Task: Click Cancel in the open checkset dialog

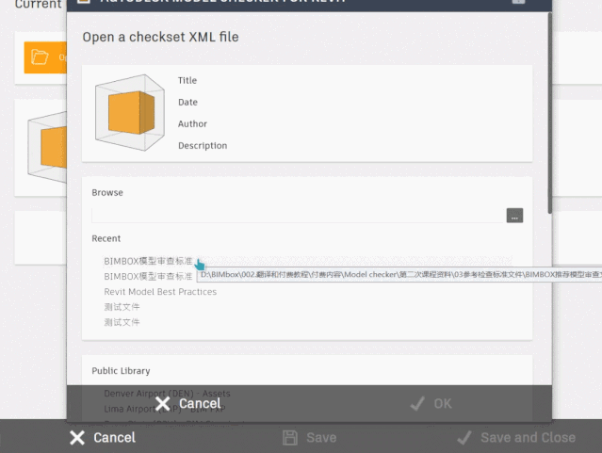Action: [x=188, y=403]
